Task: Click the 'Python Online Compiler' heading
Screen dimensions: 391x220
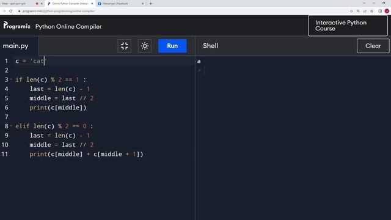Action: (68, 26)
